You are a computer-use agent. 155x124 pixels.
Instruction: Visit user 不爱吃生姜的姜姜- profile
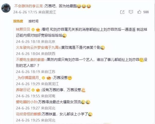click(31, 60)
